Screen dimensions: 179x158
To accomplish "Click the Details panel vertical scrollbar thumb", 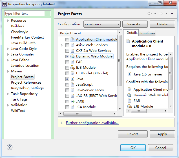I will 171,73.
